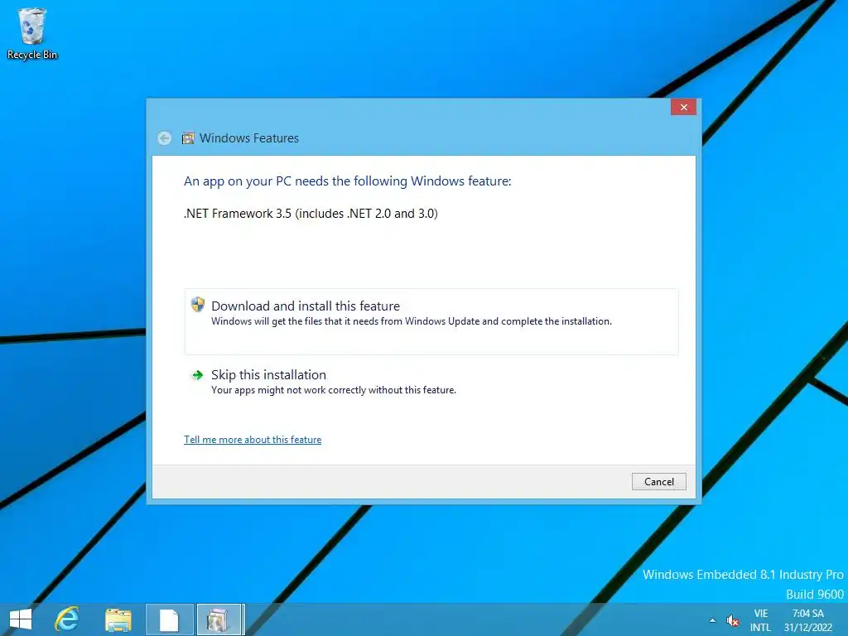Click the 'Windows Features' title text

(x=248, y=138)
